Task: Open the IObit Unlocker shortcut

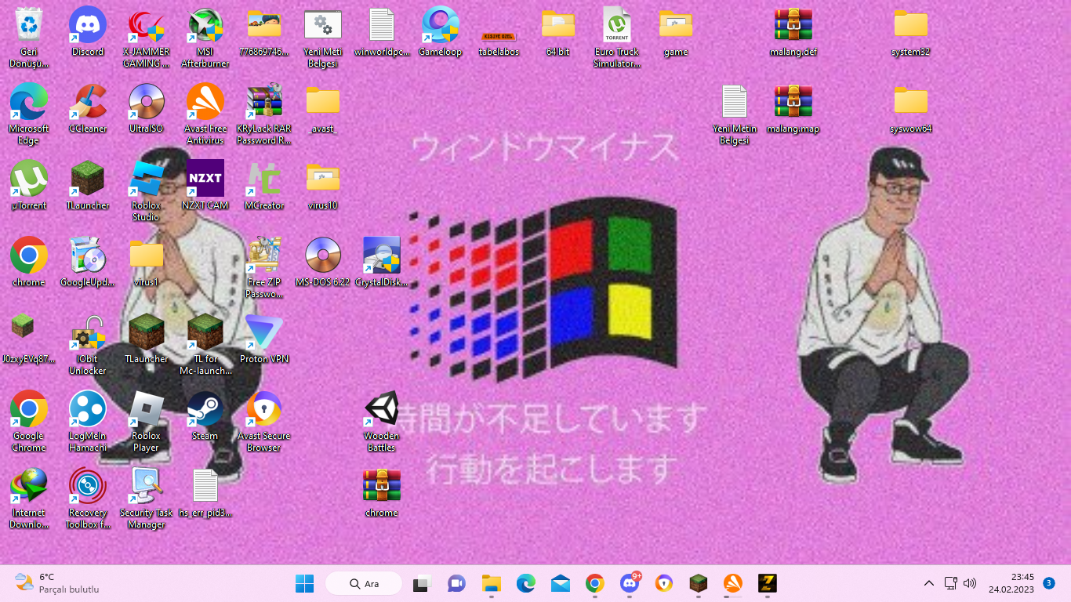Action: pos(88,344)
